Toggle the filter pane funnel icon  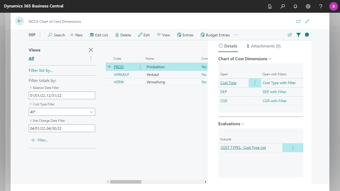click(x=299, y=35)
